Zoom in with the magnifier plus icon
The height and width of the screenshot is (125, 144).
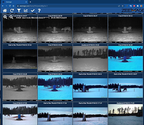click(5, 17)
